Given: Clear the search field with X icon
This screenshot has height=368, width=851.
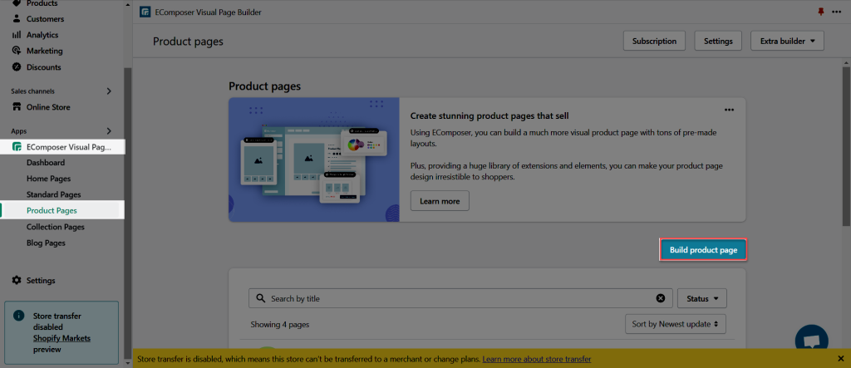Looking at the screenshot, I should (x=661, y=298).
